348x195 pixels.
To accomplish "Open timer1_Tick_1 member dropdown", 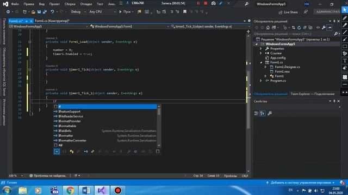I will click(x=210, y=27).
